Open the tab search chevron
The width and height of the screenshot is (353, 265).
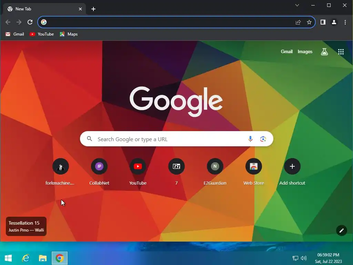[297, 5]
